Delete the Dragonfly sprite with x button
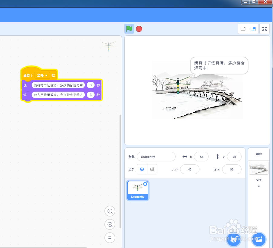 click(x=145, y=184)
